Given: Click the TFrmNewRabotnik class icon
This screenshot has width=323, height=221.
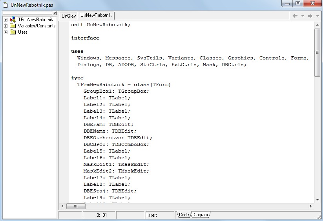Looking at the screenshot, I should (13, 20).
